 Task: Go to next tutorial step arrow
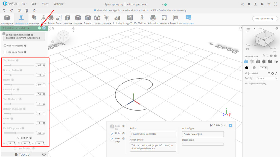[222, 125]
